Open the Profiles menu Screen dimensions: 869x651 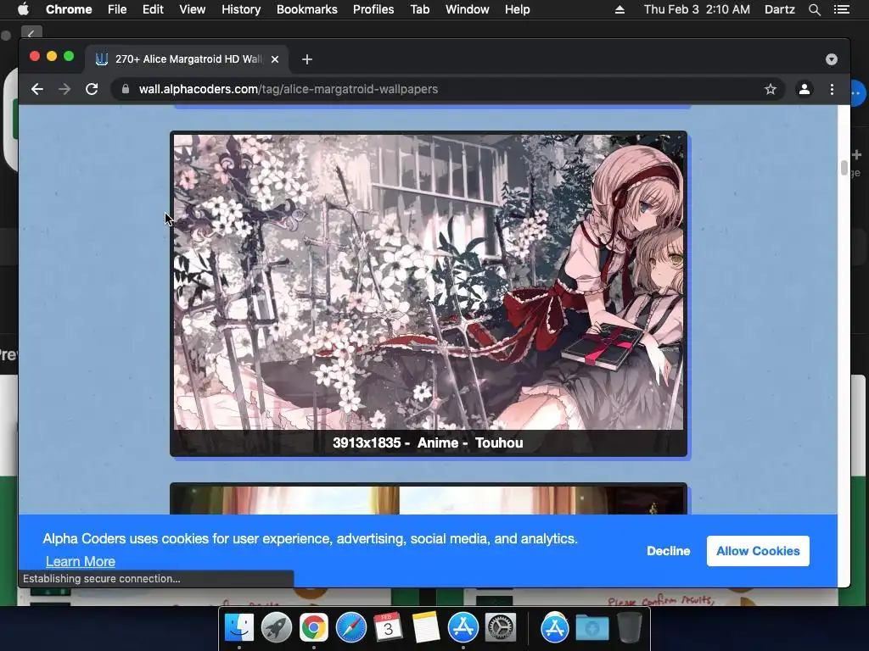pos(373,9)
